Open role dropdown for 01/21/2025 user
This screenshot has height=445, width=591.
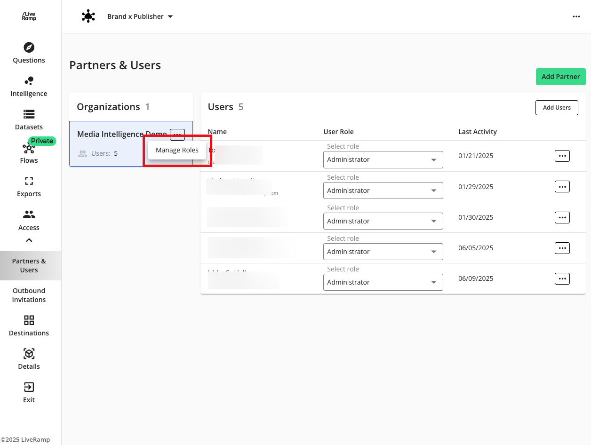coord(383,160)
